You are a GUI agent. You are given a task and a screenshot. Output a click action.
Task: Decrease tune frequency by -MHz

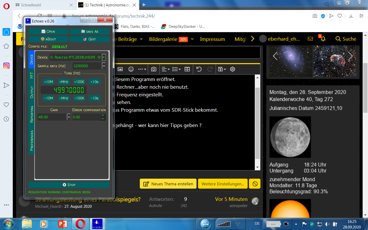64,98
